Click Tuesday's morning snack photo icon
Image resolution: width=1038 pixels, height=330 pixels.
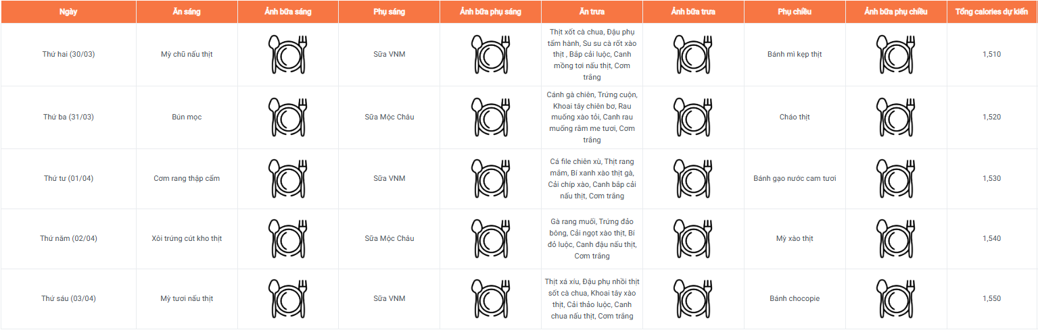[490, 117]
